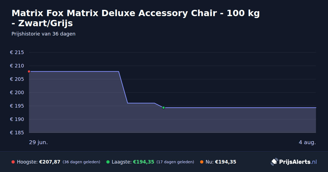Click the € 185 axis label
Viewport: 328px width, 172px height.
tap(17, 133)
